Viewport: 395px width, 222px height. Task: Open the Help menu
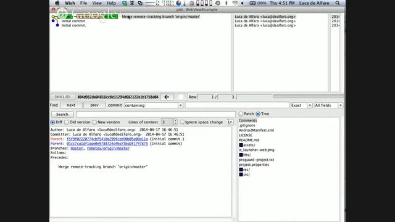111,3
